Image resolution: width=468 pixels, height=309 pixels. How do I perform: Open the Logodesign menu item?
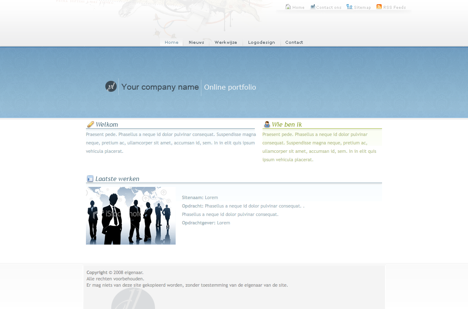pos(262,43)
